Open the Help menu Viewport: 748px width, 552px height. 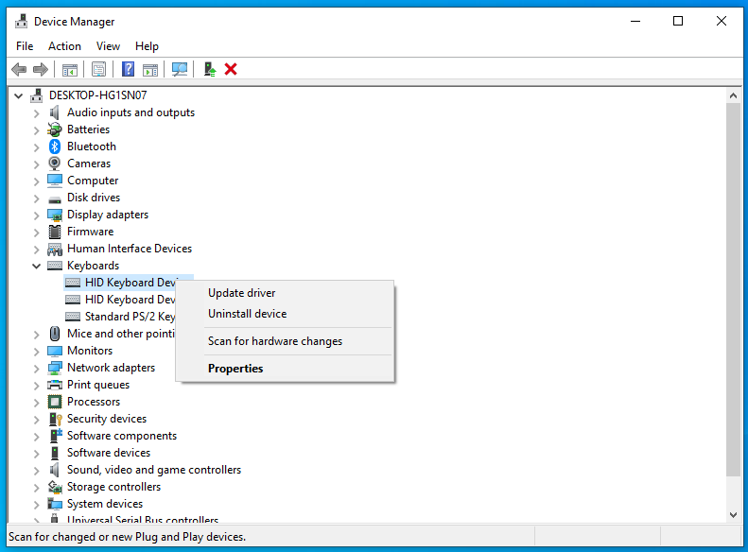(147, 46)
